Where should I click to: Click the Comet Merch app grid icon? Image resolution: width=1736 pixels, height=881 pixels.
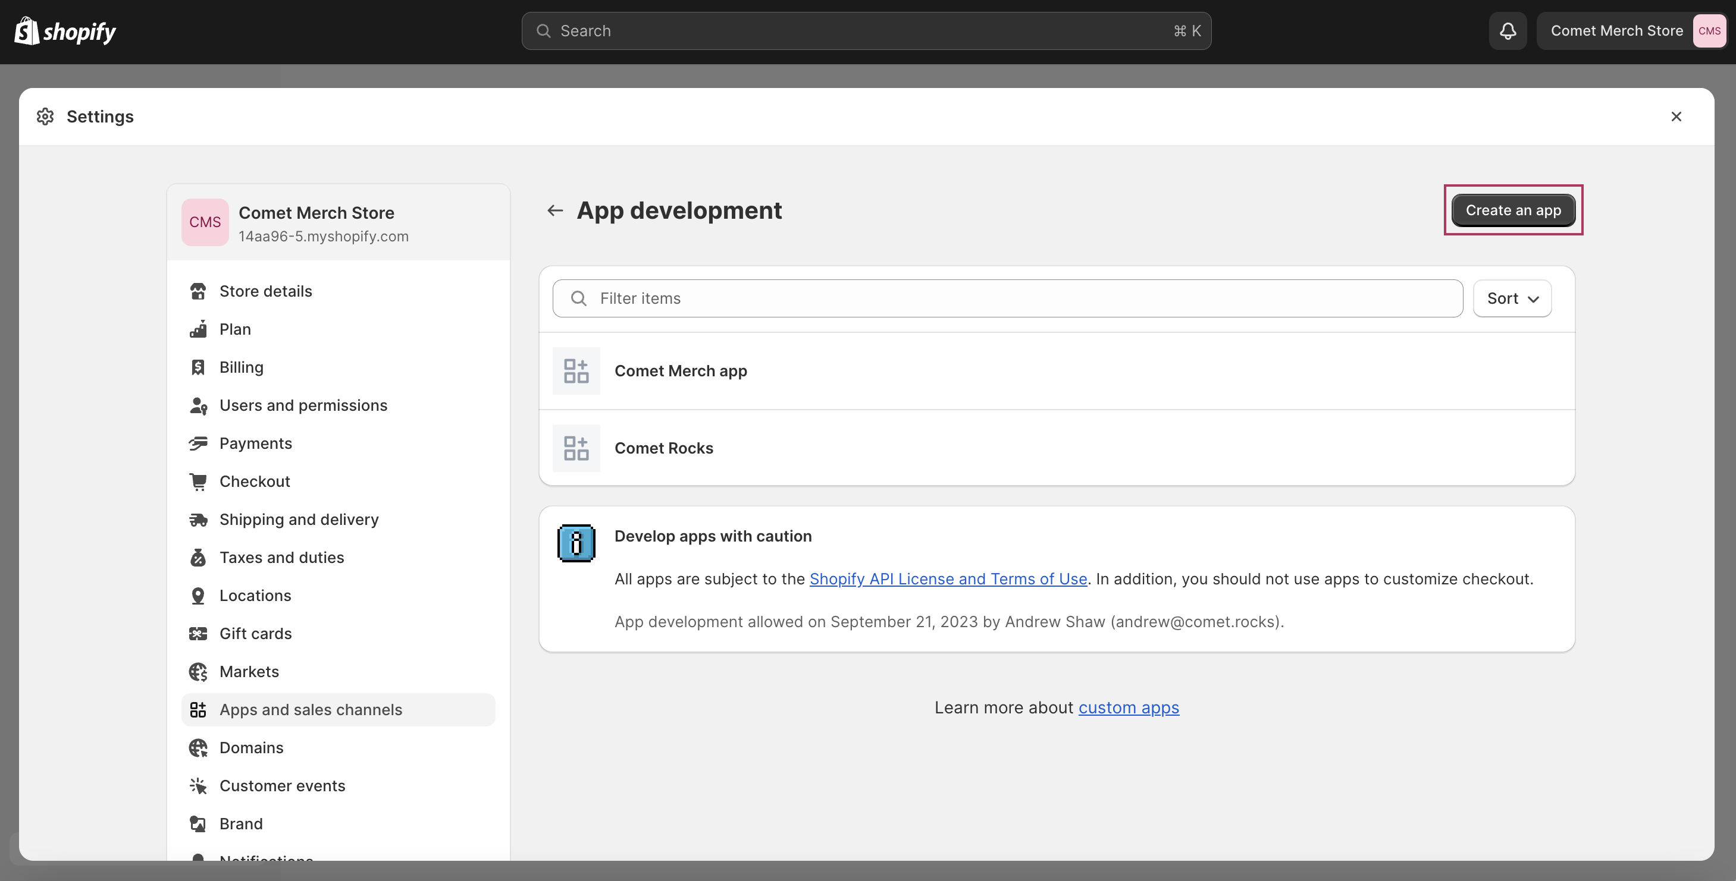point(576,371)
